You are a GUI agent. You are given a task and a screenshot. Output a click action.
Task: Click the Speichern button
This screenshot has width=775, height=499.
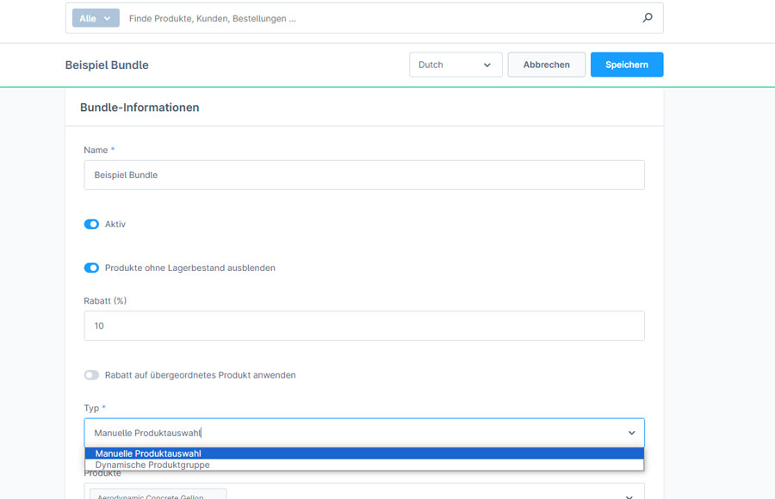point(627,65)
